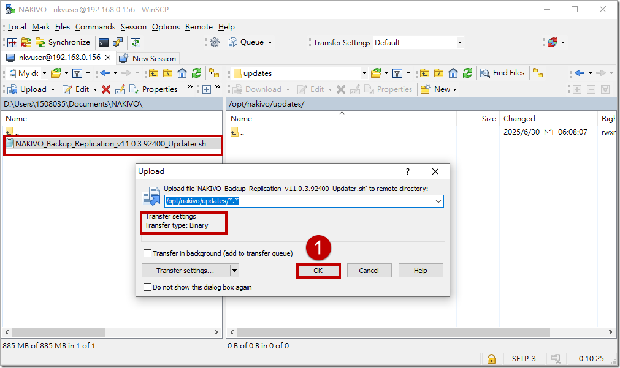The image size is (620, 368).
Task: Click the lock icon in the status bar
Action: click(491, 359)
